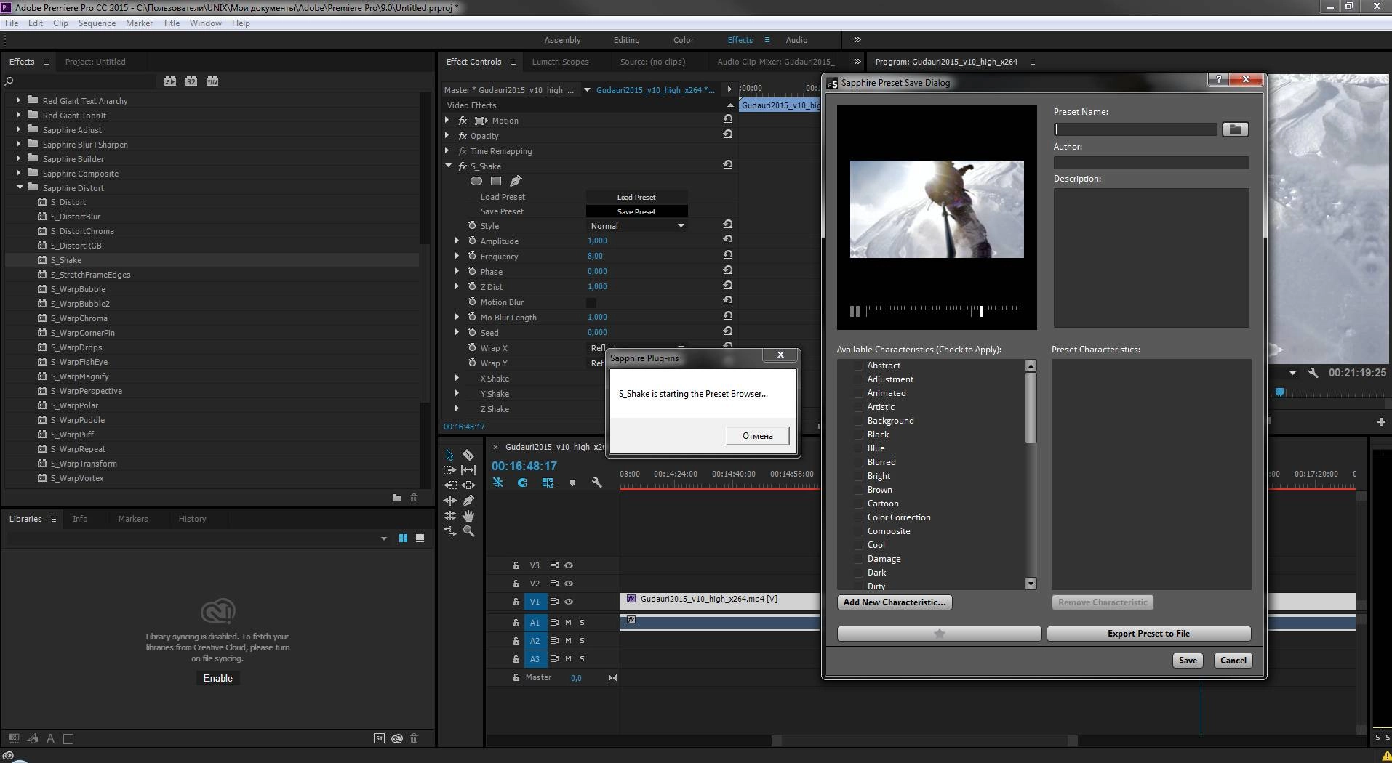Viewport: 1392px width, 763px height.
Task: Collapse the S_Shake effect properties
Action: click(x=448, y=166)
